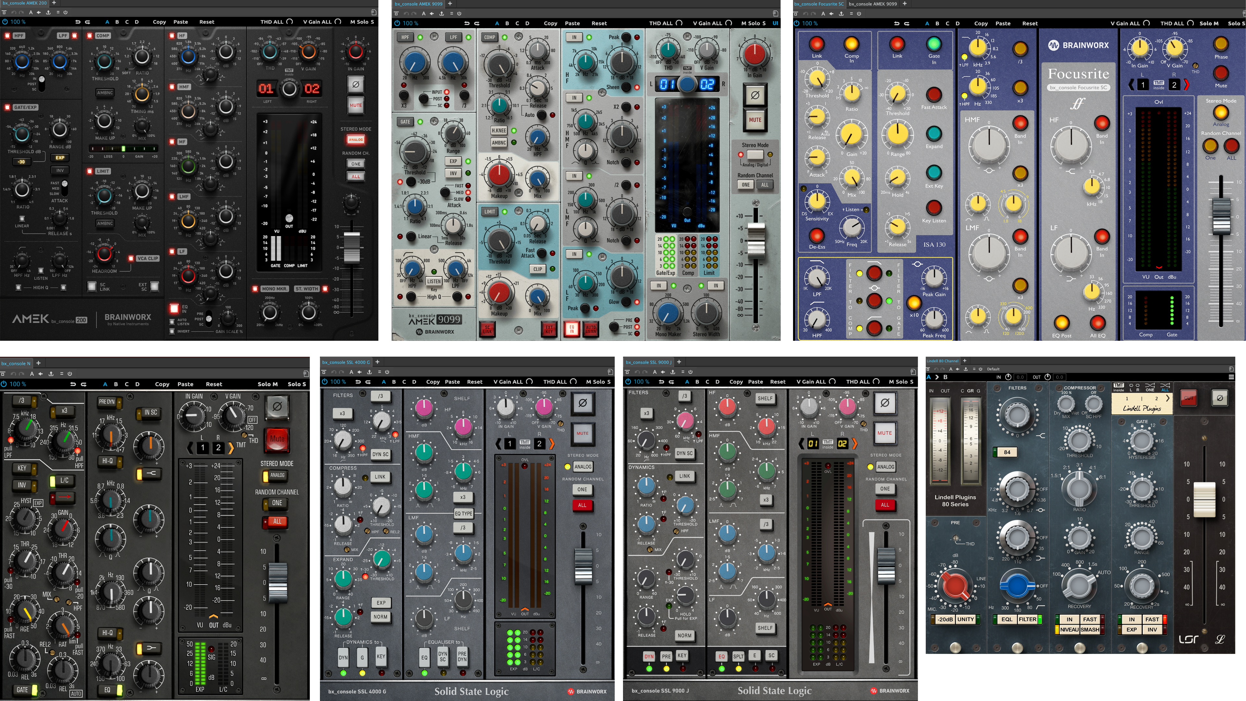Click the left-arrow icon in SSL 4000 G host toolbar

[x=360, y=372]
